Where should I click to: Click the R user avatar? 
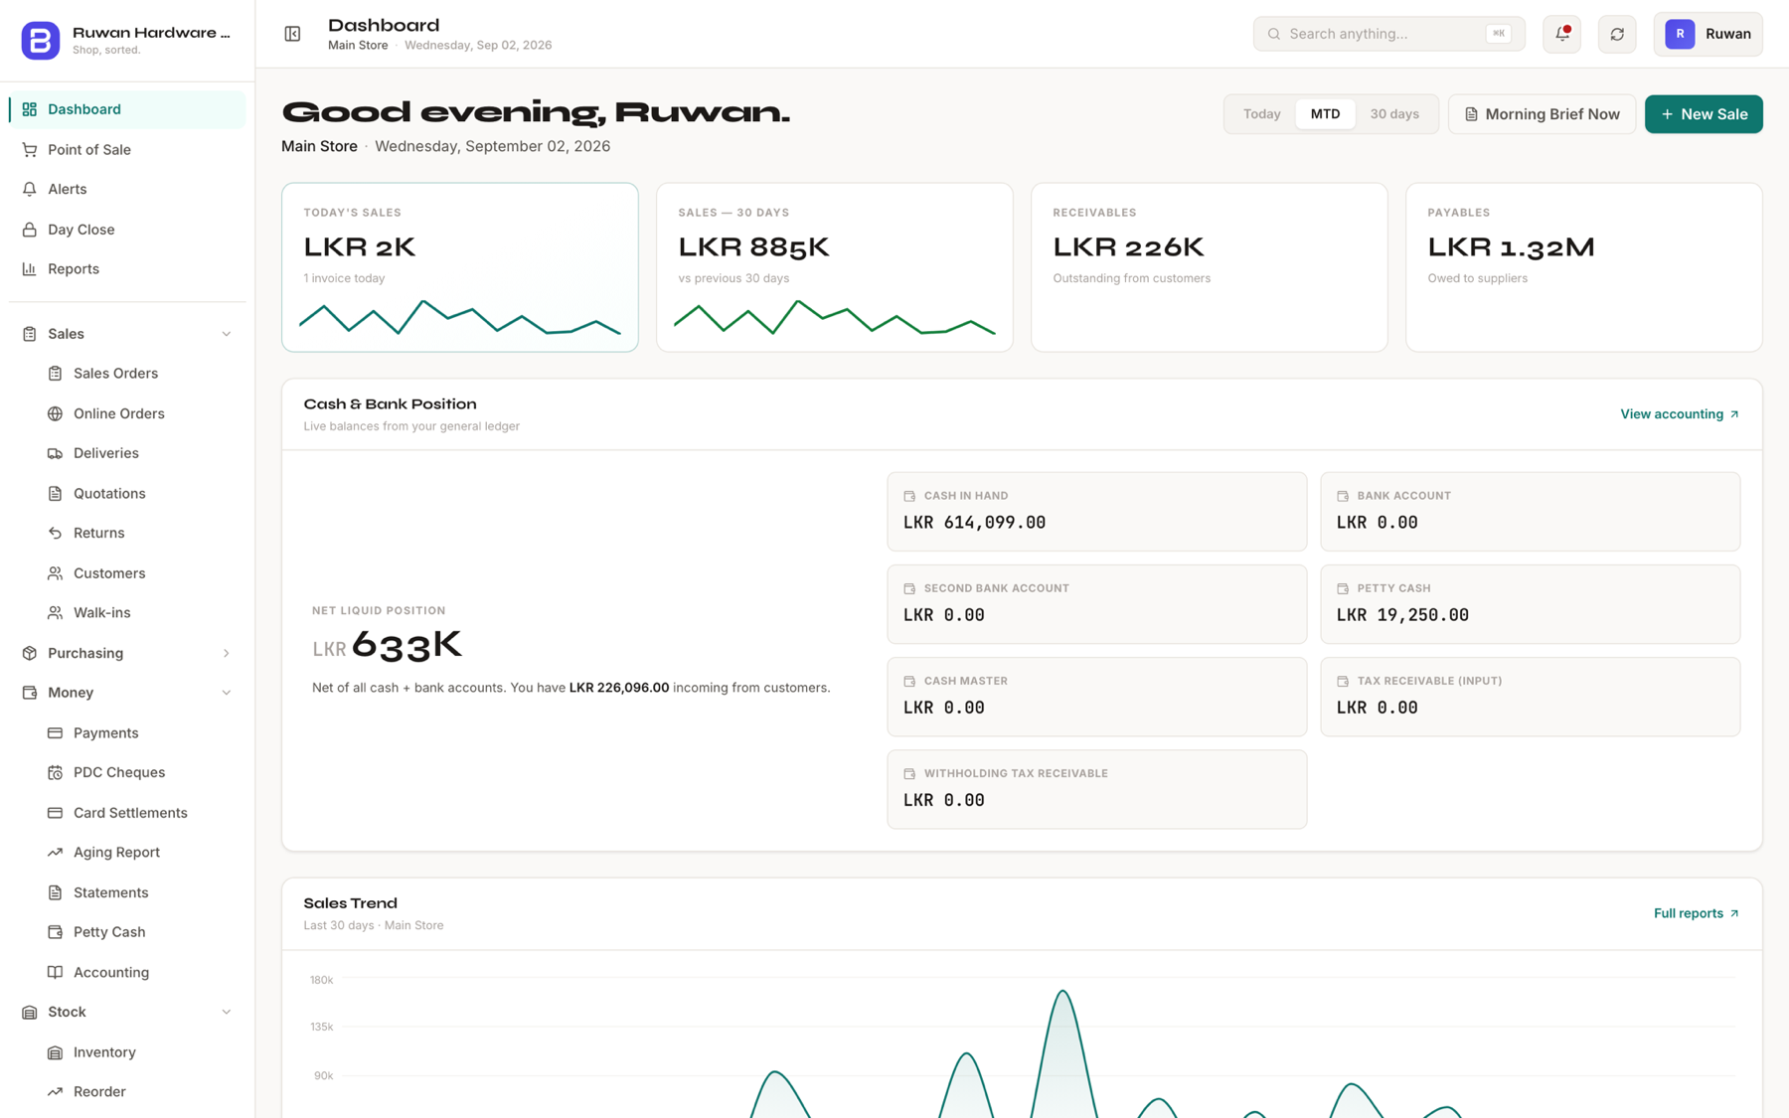(x=1680, y=34)
